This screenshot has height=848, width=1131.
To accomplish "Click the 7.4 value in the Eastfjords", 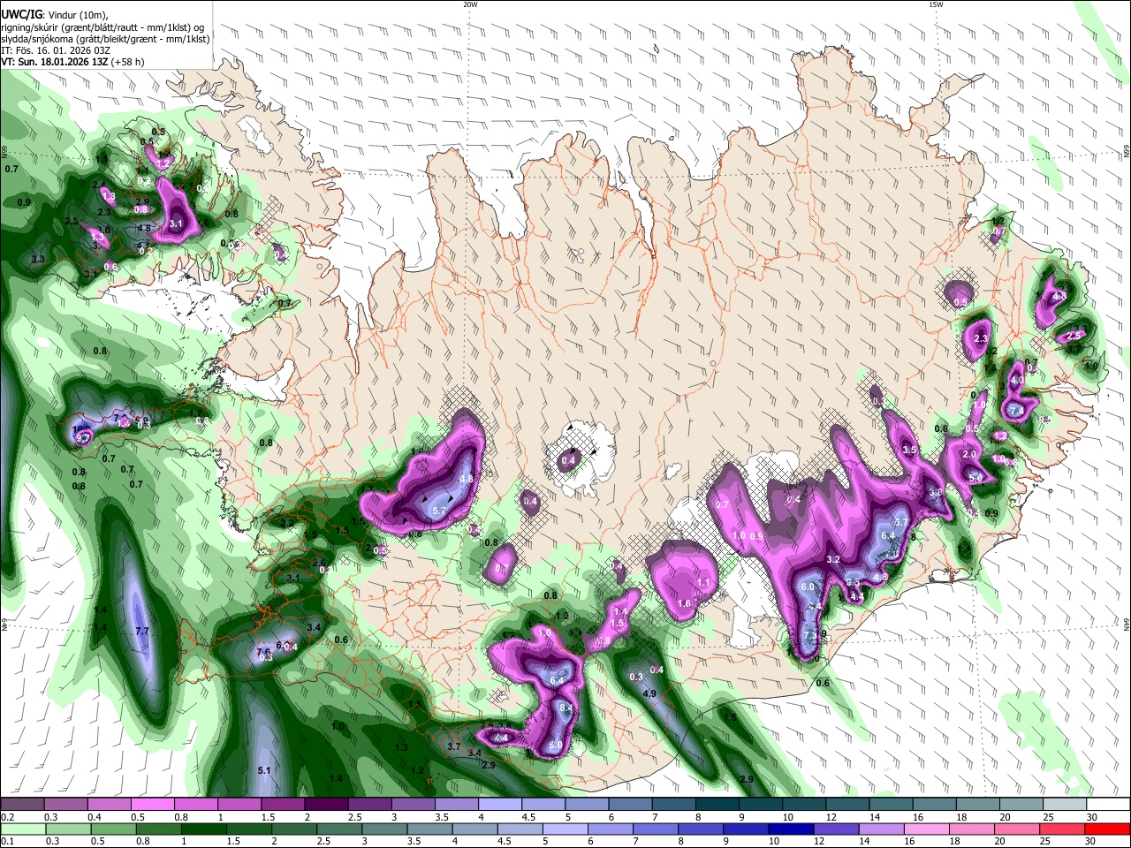I will click(1016, 411).
